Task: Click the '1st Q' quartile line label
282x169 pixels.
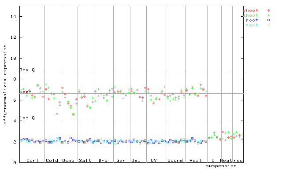Action: point(27,118)
